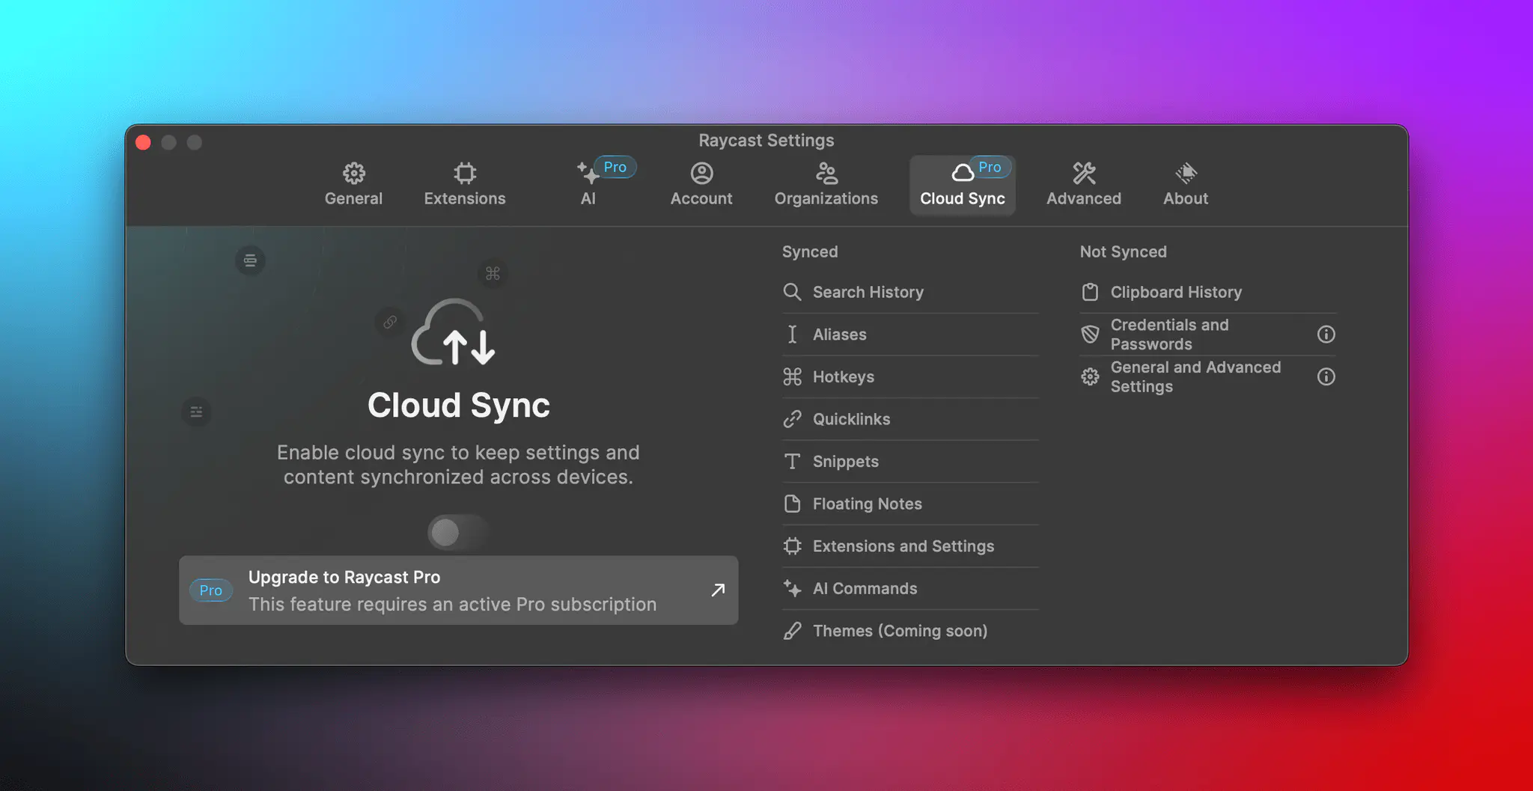Click the Pro badge on Cloud Sync tab
This screenshot has width=1533, height=791.
(989, 167)
